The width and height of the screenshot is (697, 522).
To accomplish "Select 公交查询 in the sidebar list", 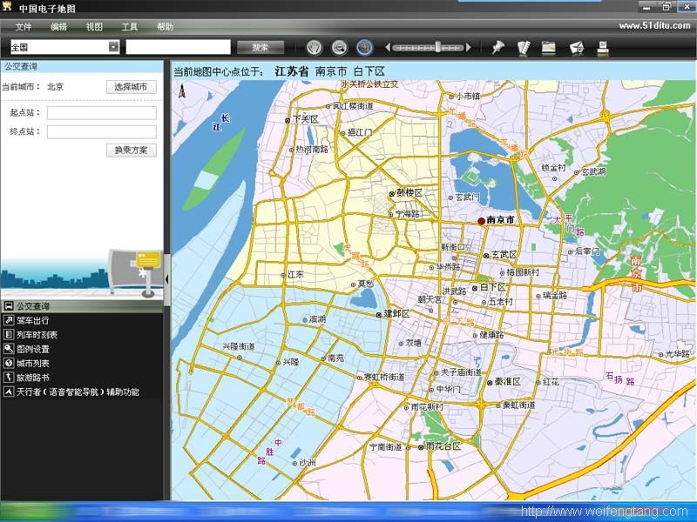I will (x=82, y=306).
